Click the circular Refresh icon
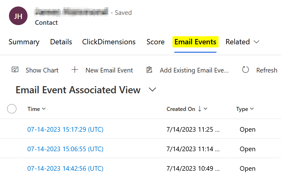 [245, 70]
